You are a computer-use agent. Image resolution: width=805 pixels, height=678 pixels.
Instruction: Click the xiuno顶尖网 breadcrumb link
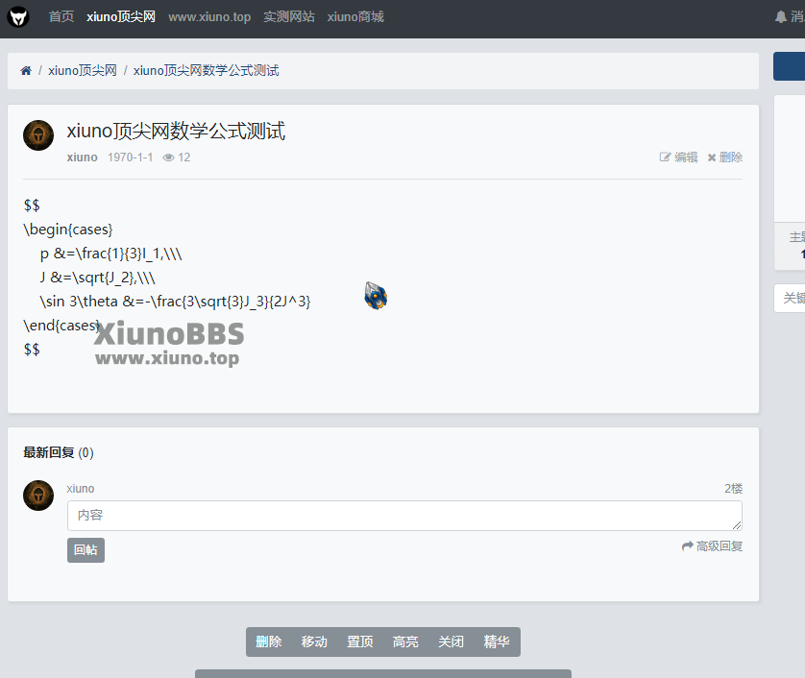click(83, 71)
